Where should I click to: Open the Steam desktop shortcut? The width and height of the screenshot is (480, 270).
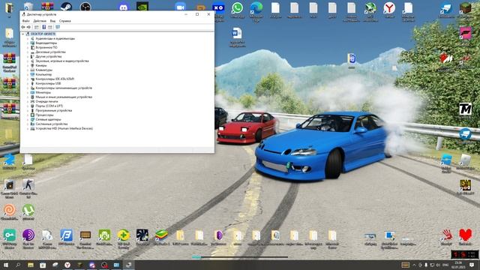click(x=66, y=7)
